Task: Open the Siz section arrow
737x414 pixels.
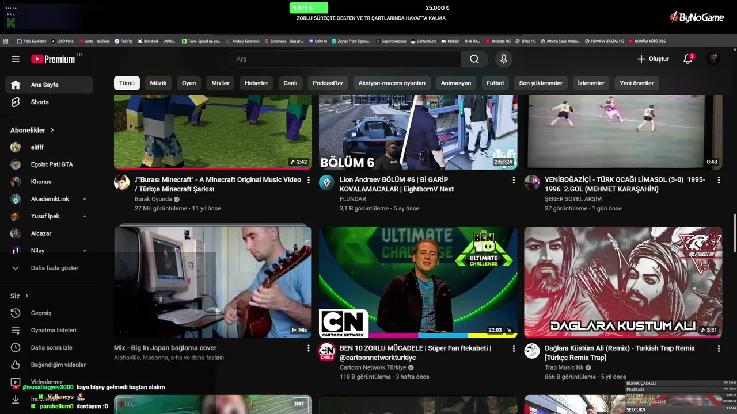Action: pos(26,296)
